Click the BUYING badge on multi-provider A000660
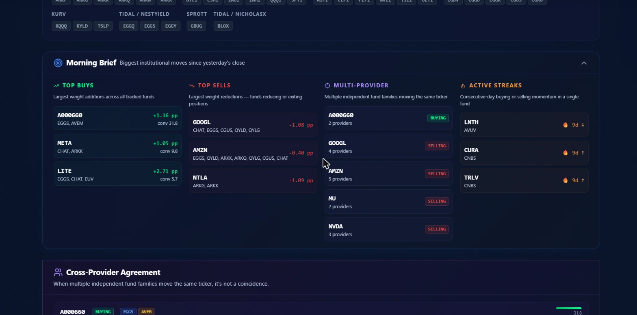637x315 pixels. point(438,118)
